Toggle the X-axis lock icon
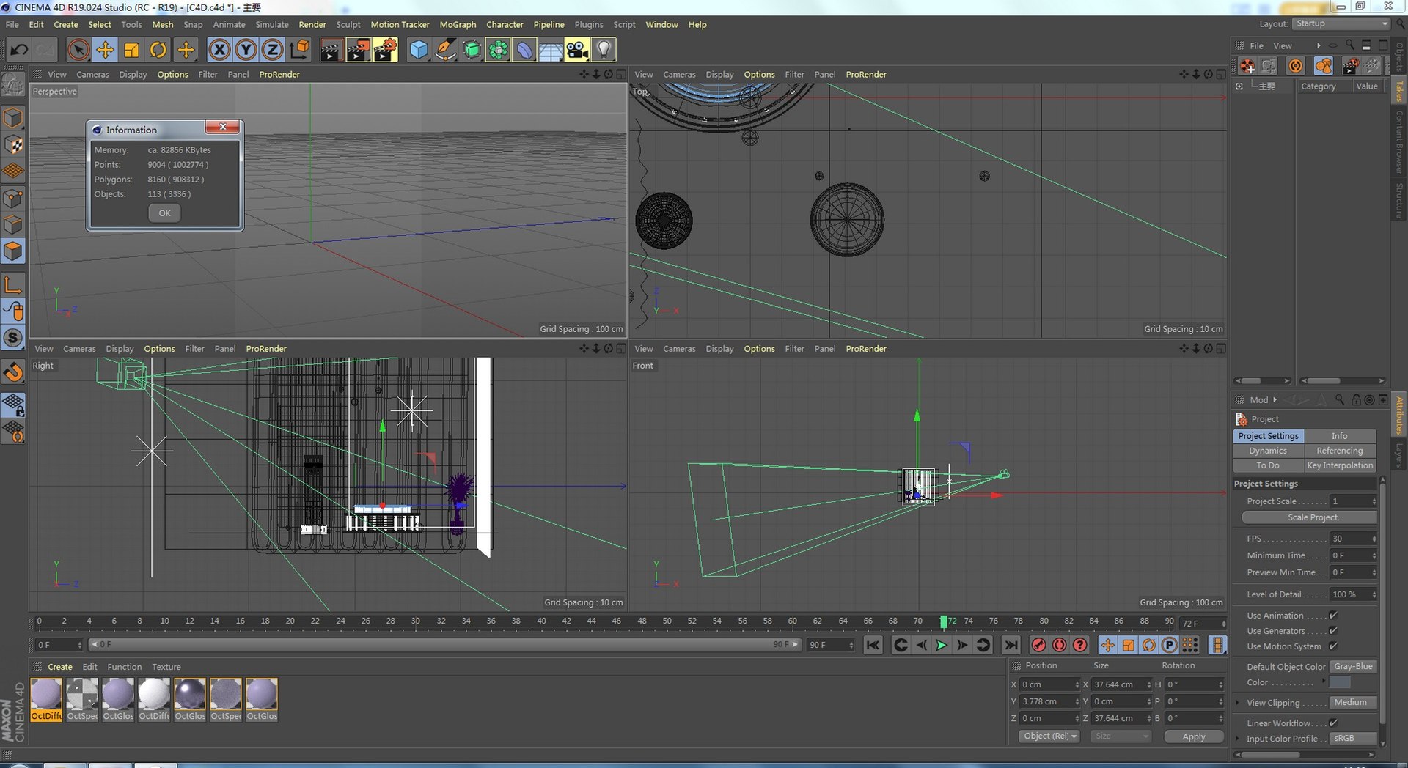1408x768 pixels. click(219, 50)
